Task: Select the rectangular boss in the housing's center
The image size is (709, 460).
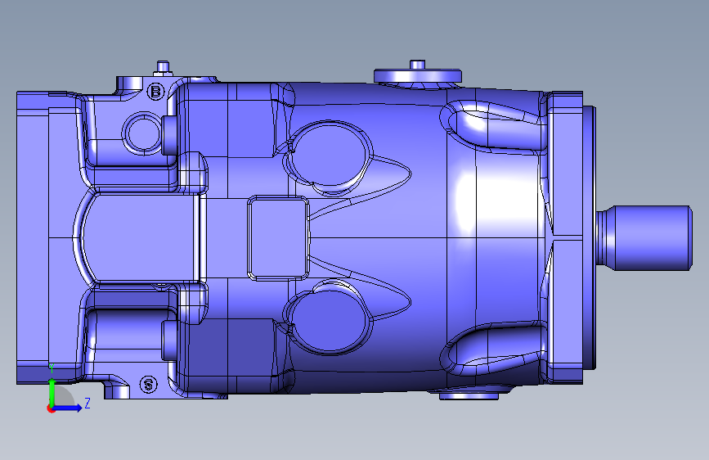Action: pos(278,237)
